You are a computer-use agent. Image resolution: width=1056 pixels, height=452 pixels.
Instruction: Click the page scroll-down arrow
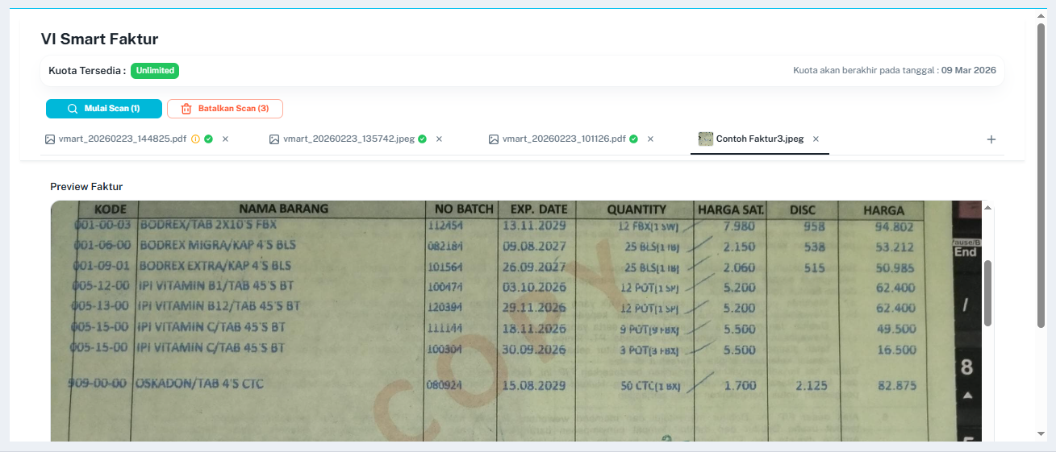pyautogui.click(x=1041, y=434)
